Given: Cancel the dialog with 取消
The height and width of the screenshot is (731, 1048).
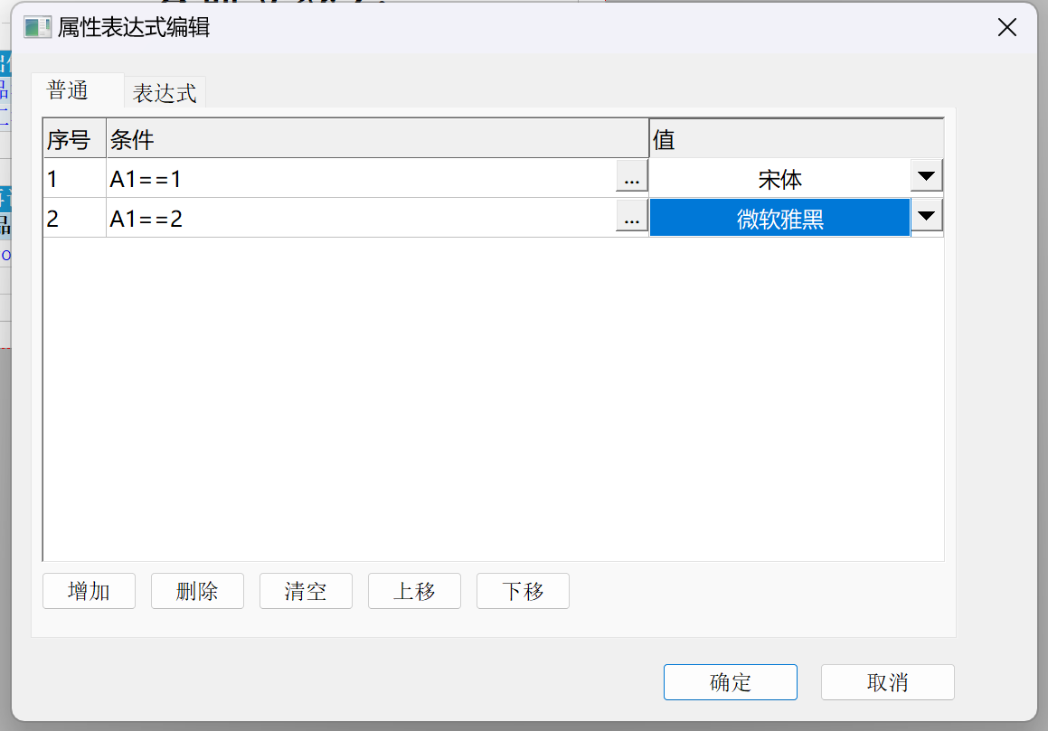Looking at the screenshot, I should pyautogui.click(x=887, y=682).
